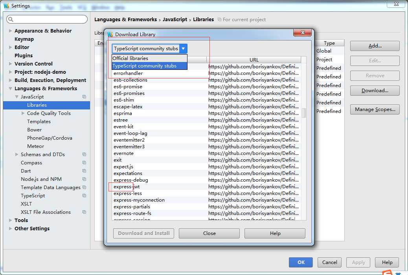Expand Project: nodejs-demo node

(x=10, y=72)
